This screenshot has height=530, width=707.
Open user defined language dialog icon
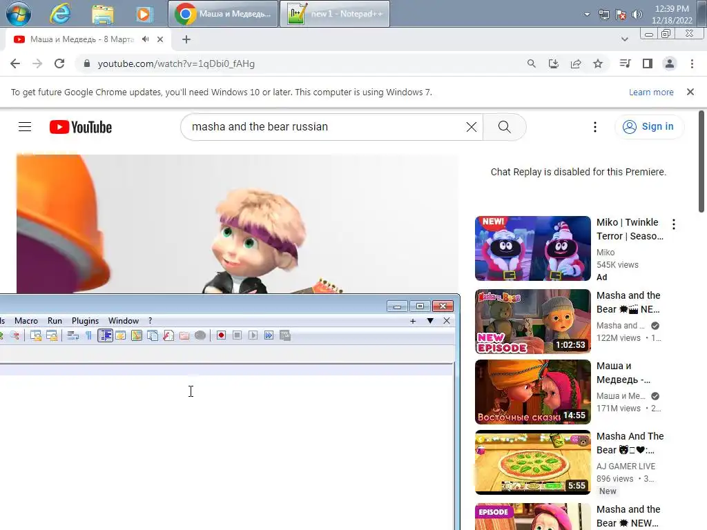[x=120, y=335]
